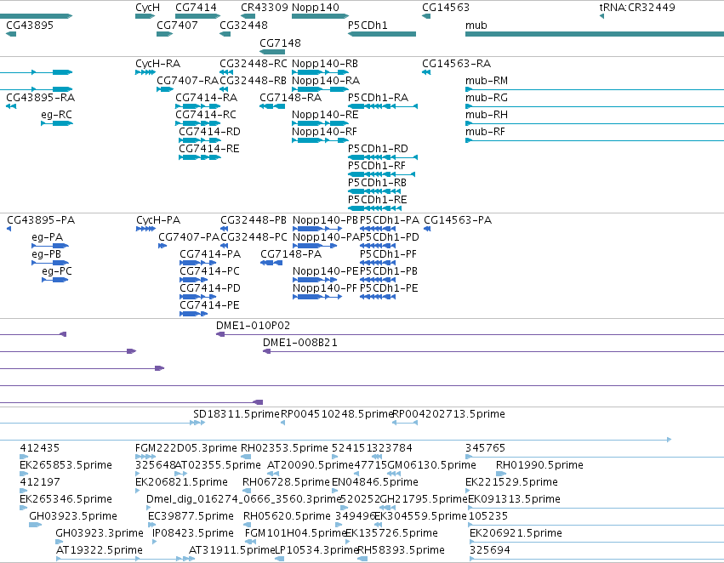This screenshot has width=724, height=563.
Task: Open protein CG7148-PA
Action: pyautogui.click(x=271, y=263)
